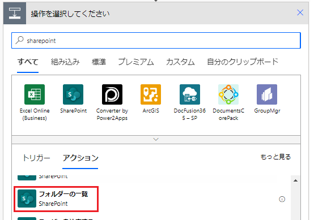The height and width of the screenshot is (220, 314).
Task: Select the アクション tab
Action: click(x=80, y=158)
